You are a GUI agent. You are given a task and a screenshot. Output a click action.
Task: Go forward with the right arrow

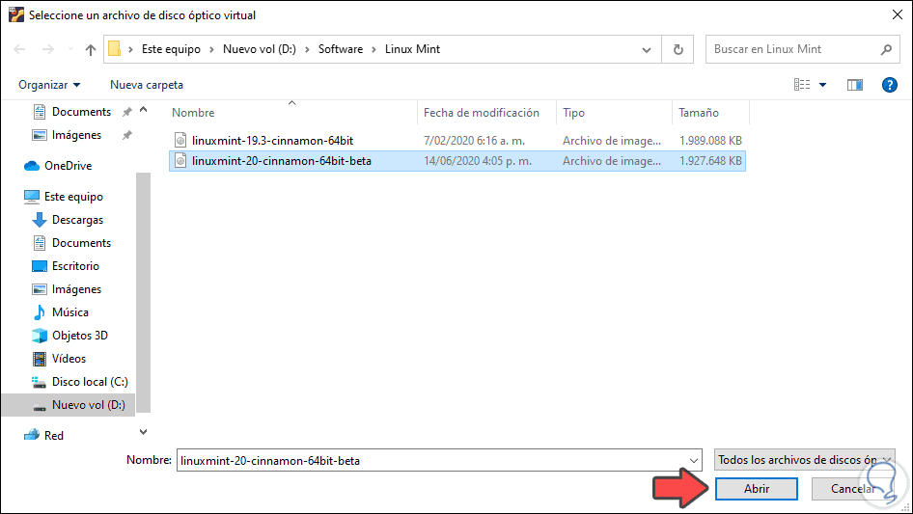47,49
